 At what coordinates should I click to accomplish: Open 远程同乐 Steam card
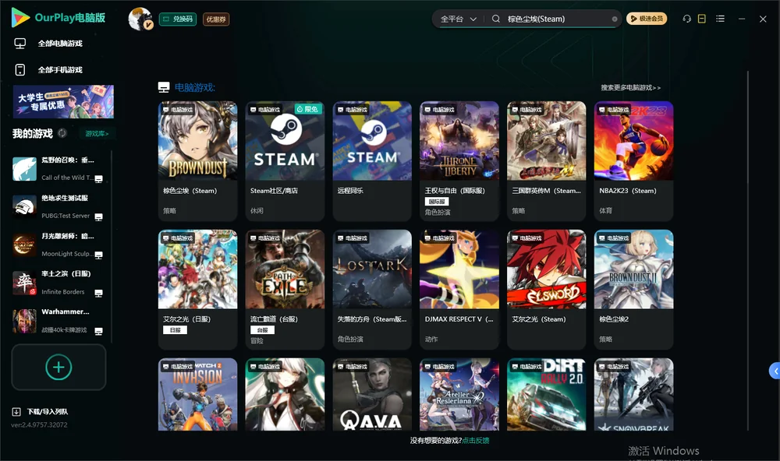pyautogui.click(x=372, y=161)
